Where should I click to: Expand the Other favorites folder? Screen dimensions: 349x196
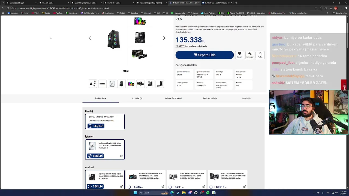pyautogui.click(x=340, y=13)
